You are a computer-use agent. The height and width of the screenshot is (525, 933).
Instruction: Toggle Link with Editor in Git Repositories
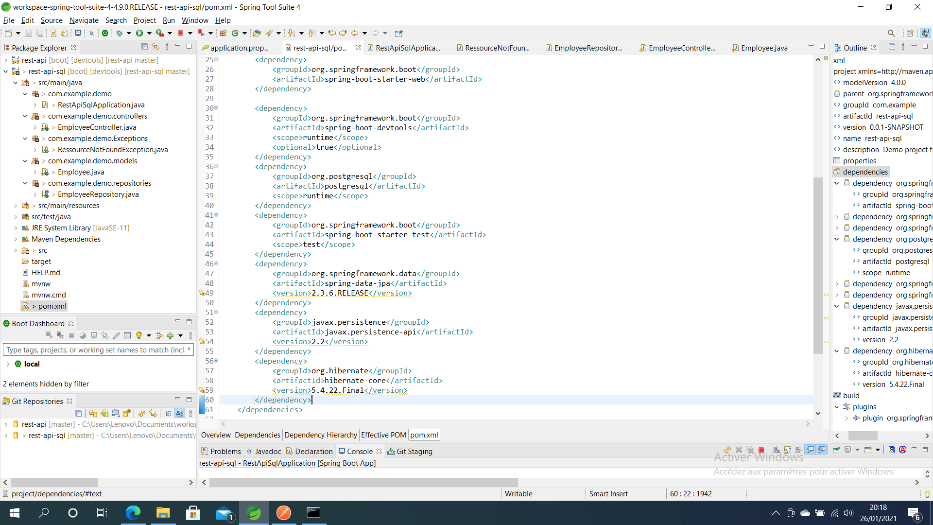[x=153, y=413]
